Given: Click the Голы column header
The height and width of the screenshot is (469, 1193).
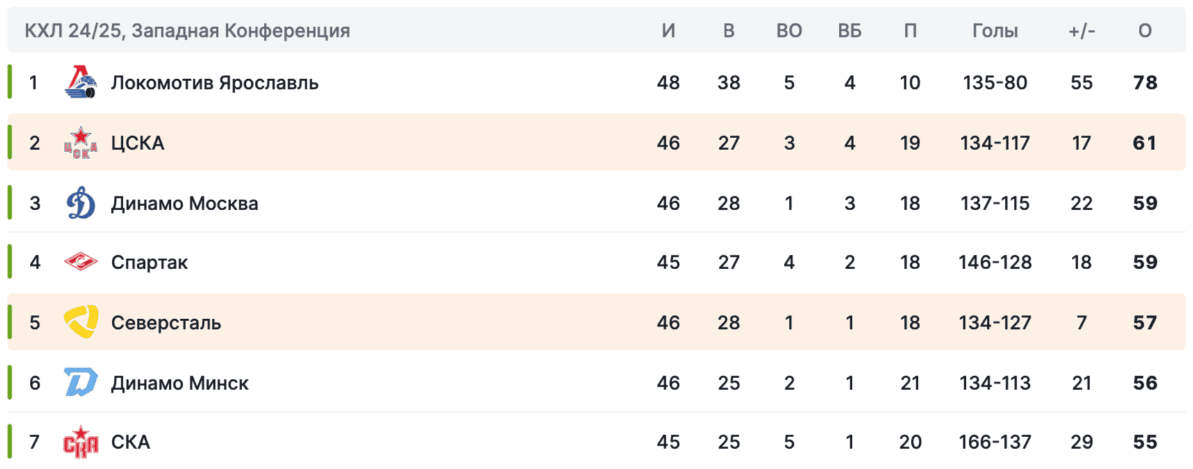Looking at the screenshot, I should click(x=994, y=31).
